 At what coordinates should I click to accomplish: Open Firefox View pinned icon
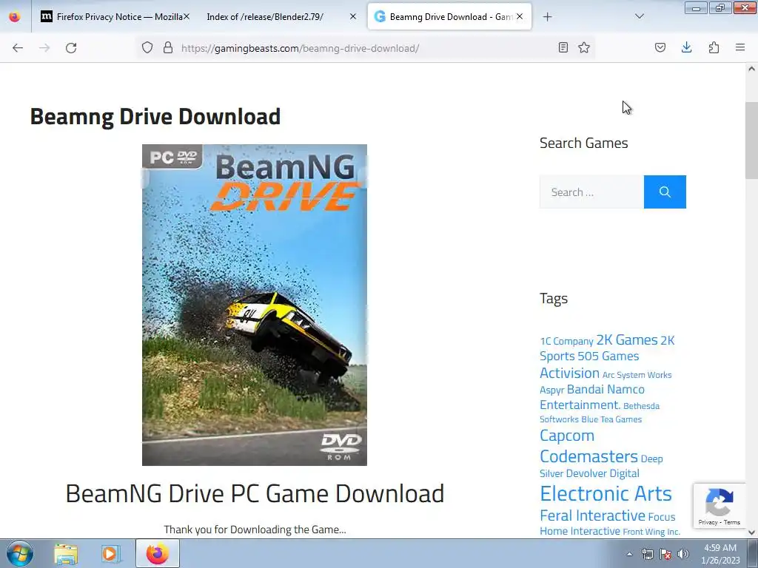tap(15, 16)
